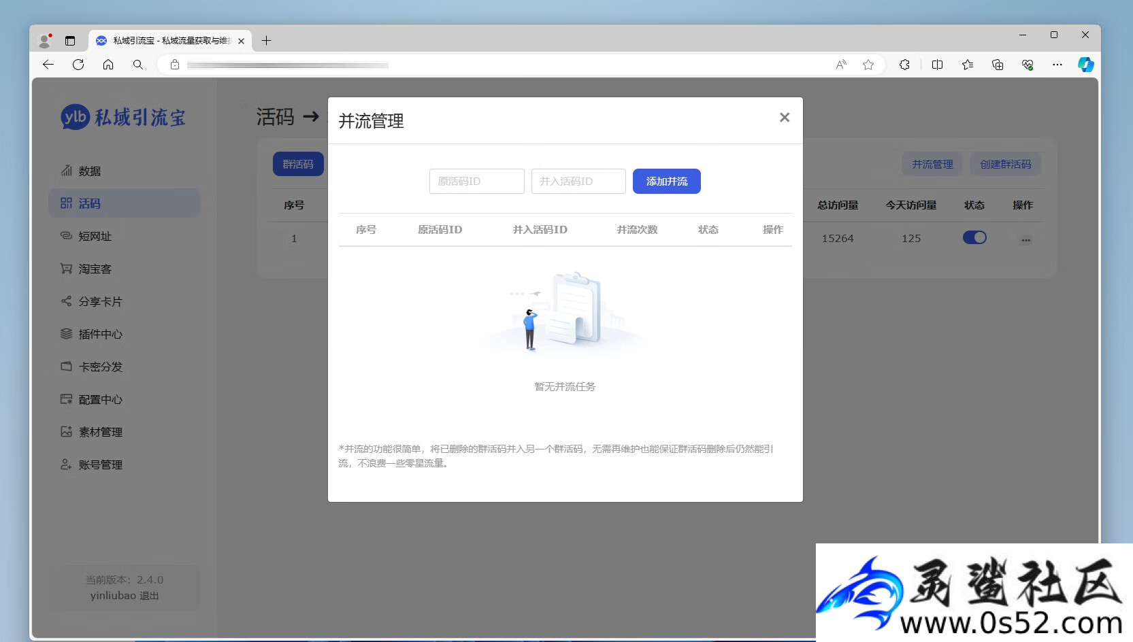Click the 原活码ID column header in dialog
1133x642 pixels.
440,230
